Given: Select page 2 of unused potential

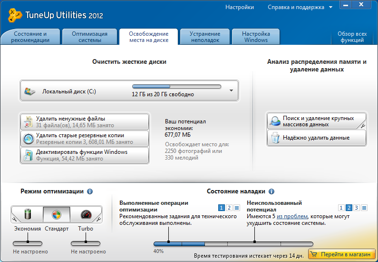Looking at the screenshot, I should click(349, 208).
